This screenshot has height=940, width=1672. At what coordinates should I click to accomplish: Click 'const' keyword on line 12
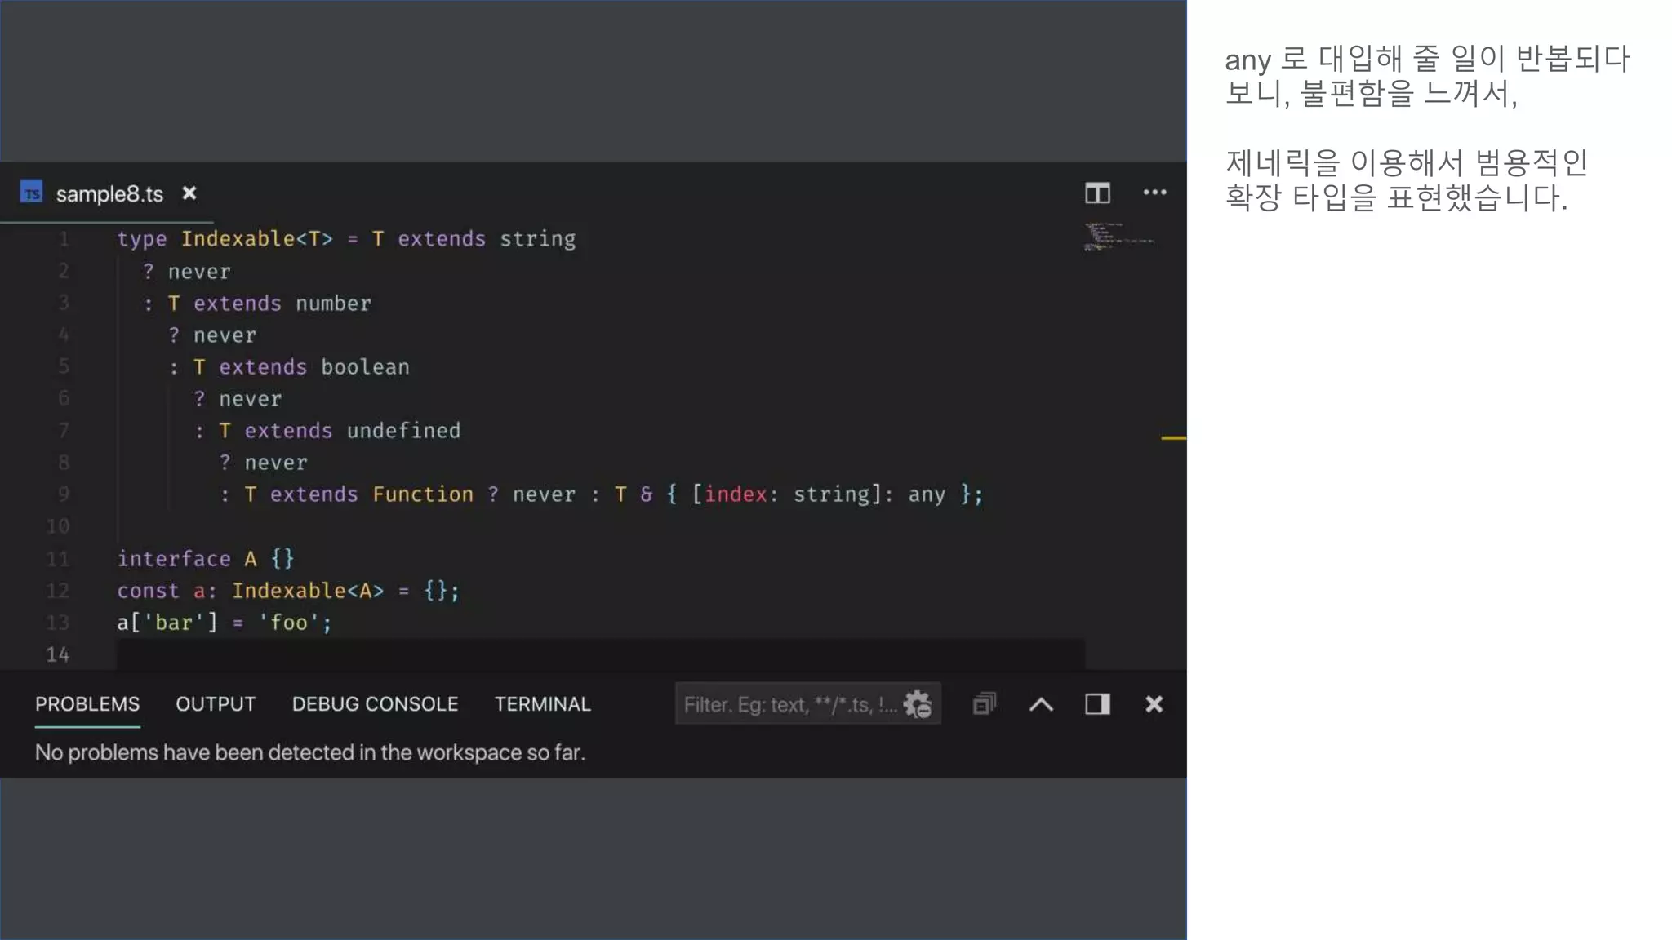(148, 591)
